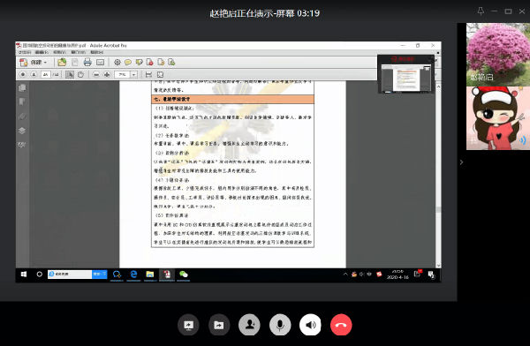
Task: Toggle the speaker volume button
Action: point(310,325)
